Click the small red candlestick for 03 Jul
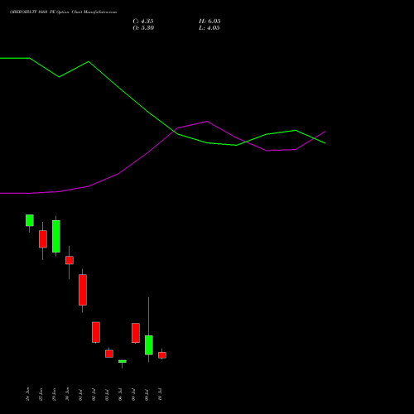 [109, 354]
